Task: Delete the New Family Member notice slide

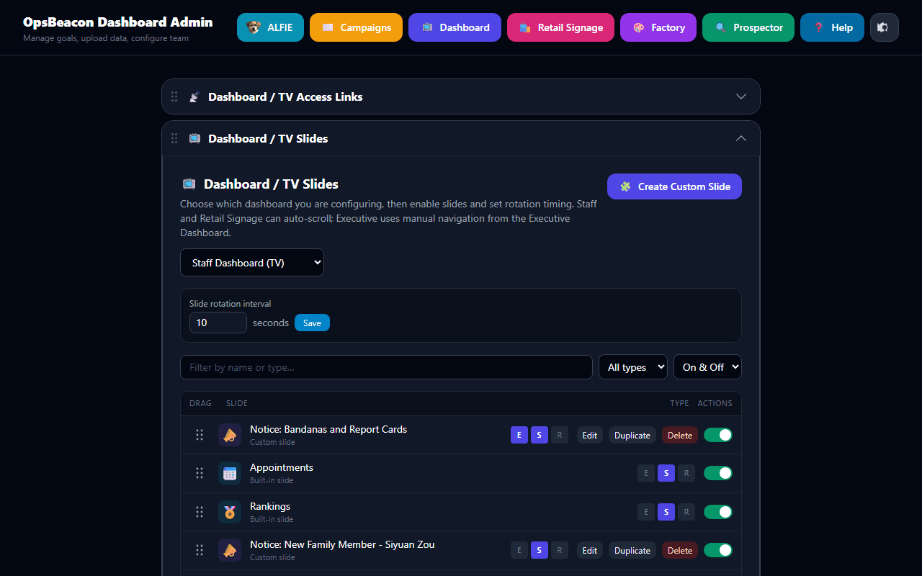Action: point(680,550)
